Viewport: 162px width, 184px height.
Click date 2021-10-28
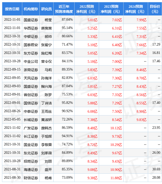pos(12,161)
